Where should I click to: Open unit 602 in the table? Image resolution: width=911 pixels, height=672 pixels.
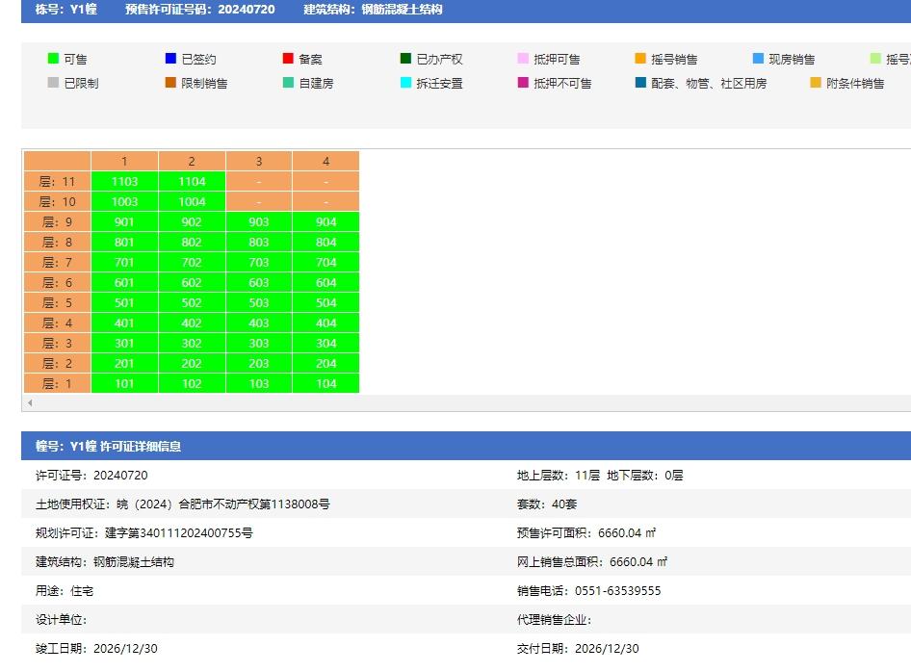(x=192, y=283)
